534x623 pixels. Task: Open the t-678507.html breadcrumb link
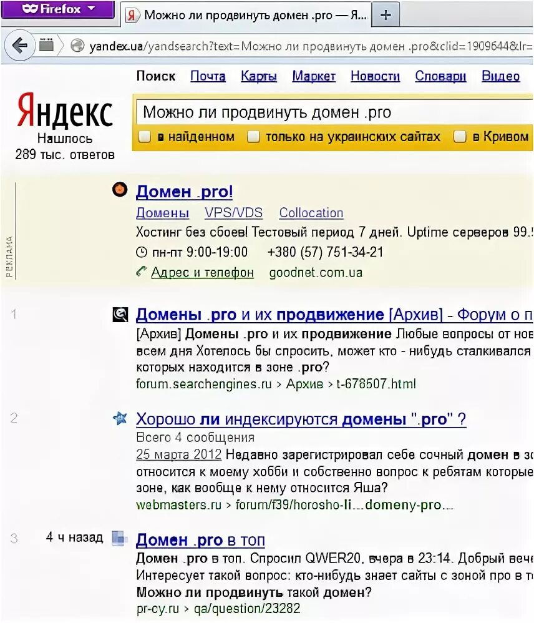376,384
